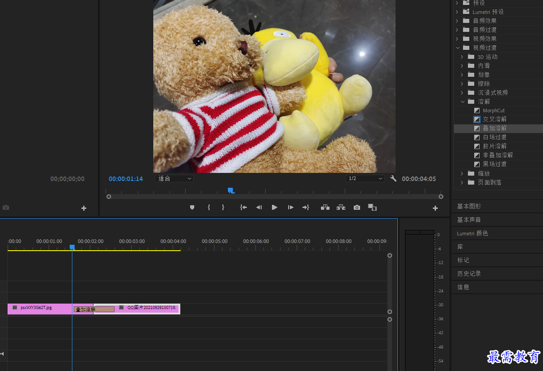Select 黑场过渡 transition

click(x=494, y=164)
